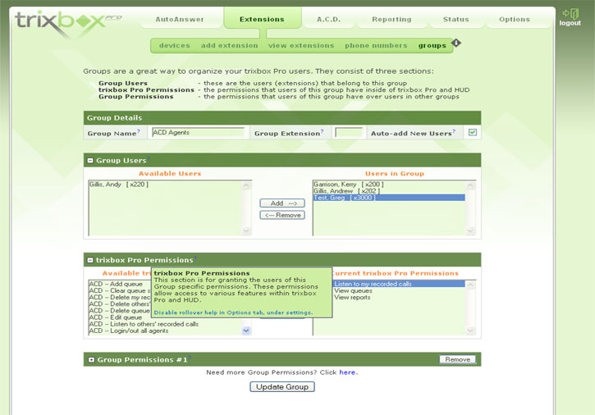Screen dimensions: 595x415
Task: Click the info diamond icon beside groups
Action: 456,43
